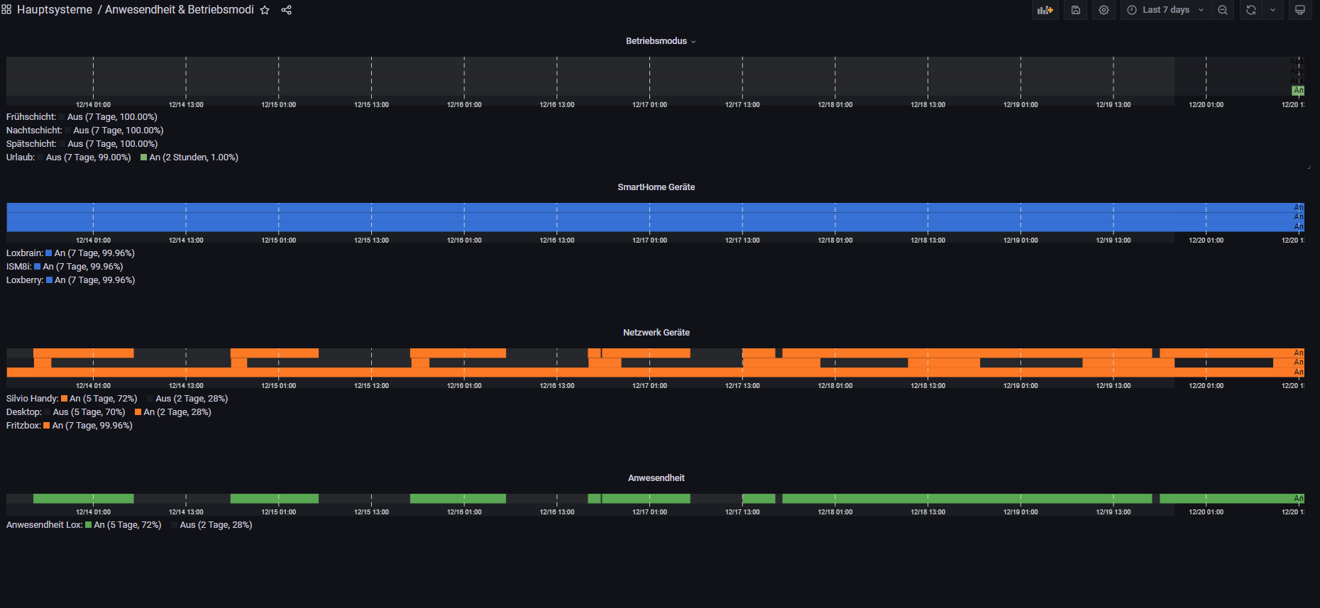Viewport: 1320px width, 608px height.
Task: Open the Betriebsmodus panel menu
Action: tap(660, 41)
